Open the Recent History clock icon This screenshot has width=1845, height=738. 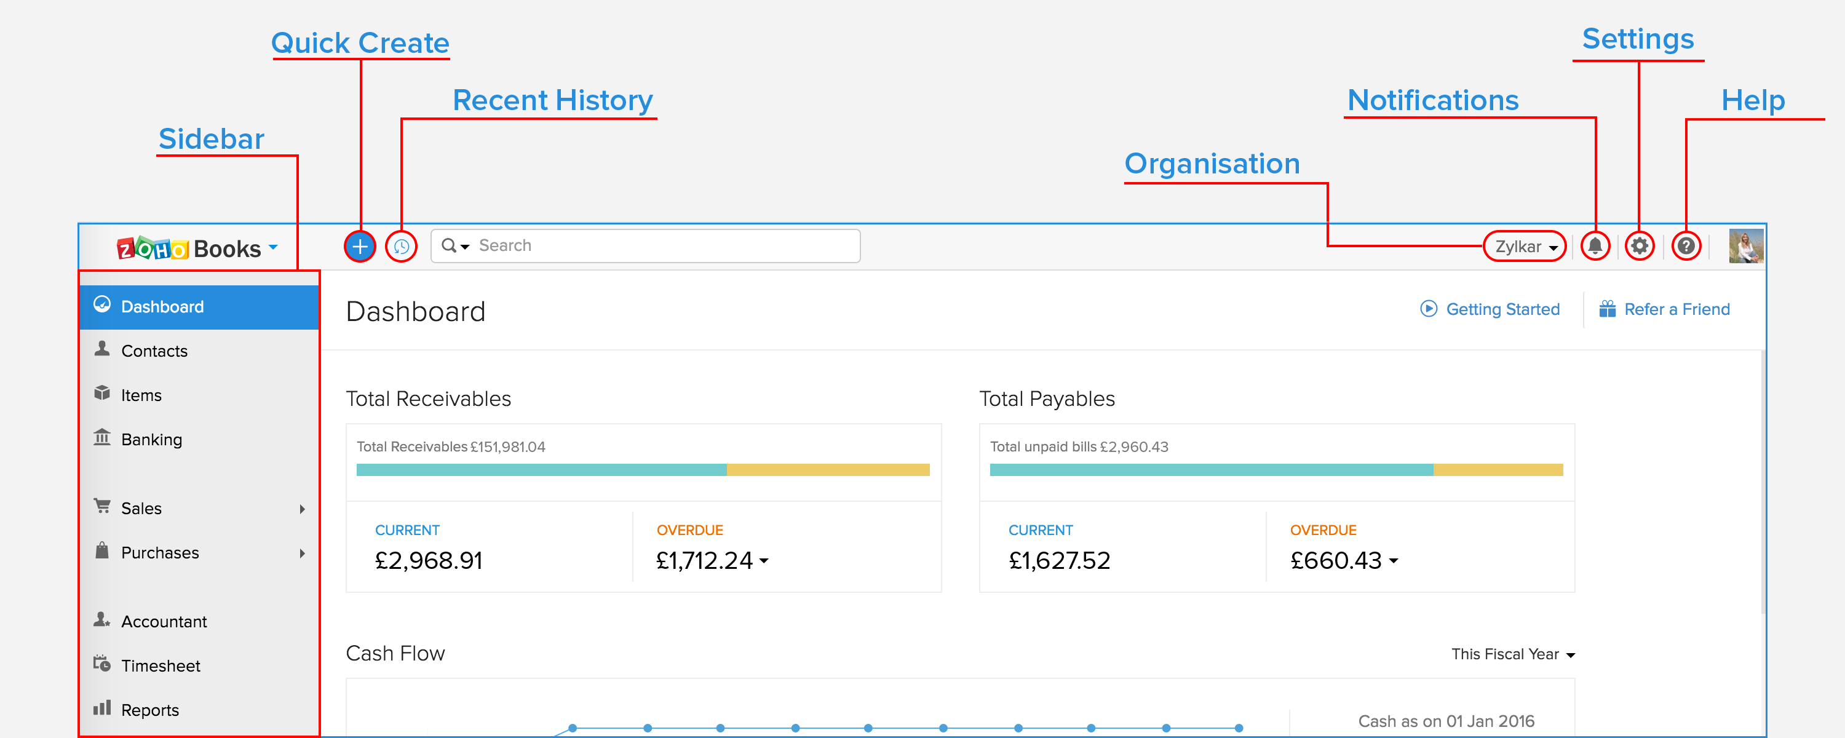401,247
